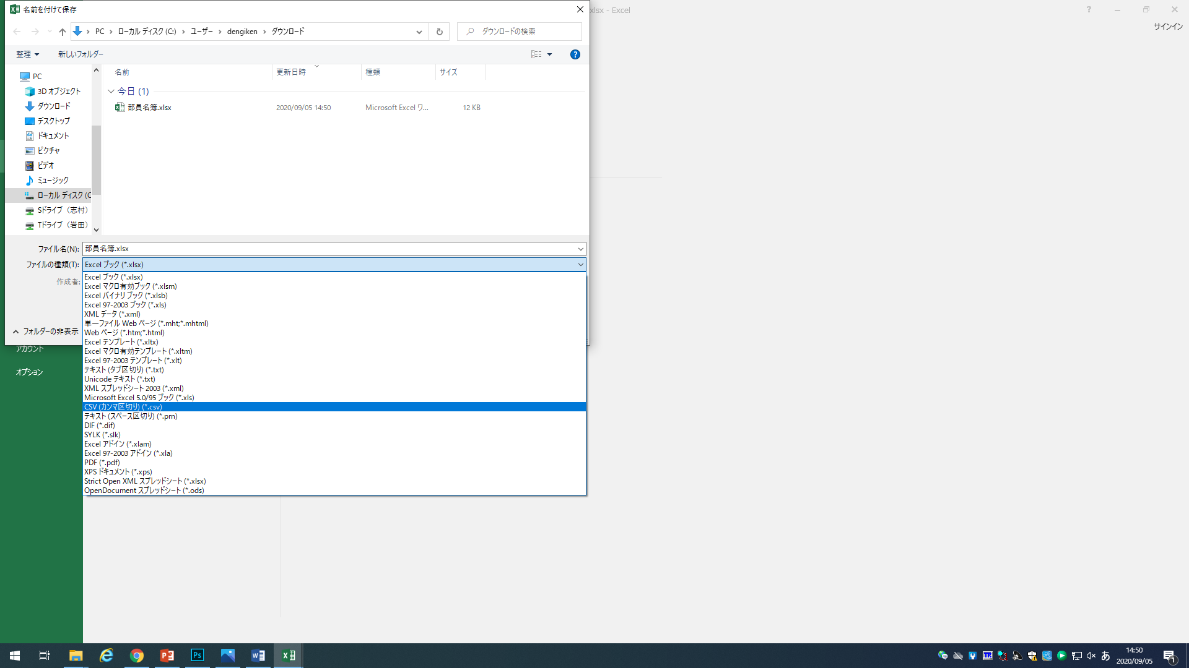1189x668 pixels.
Task: Open the Windows Start menu
Action: click(x=15, y=656)
